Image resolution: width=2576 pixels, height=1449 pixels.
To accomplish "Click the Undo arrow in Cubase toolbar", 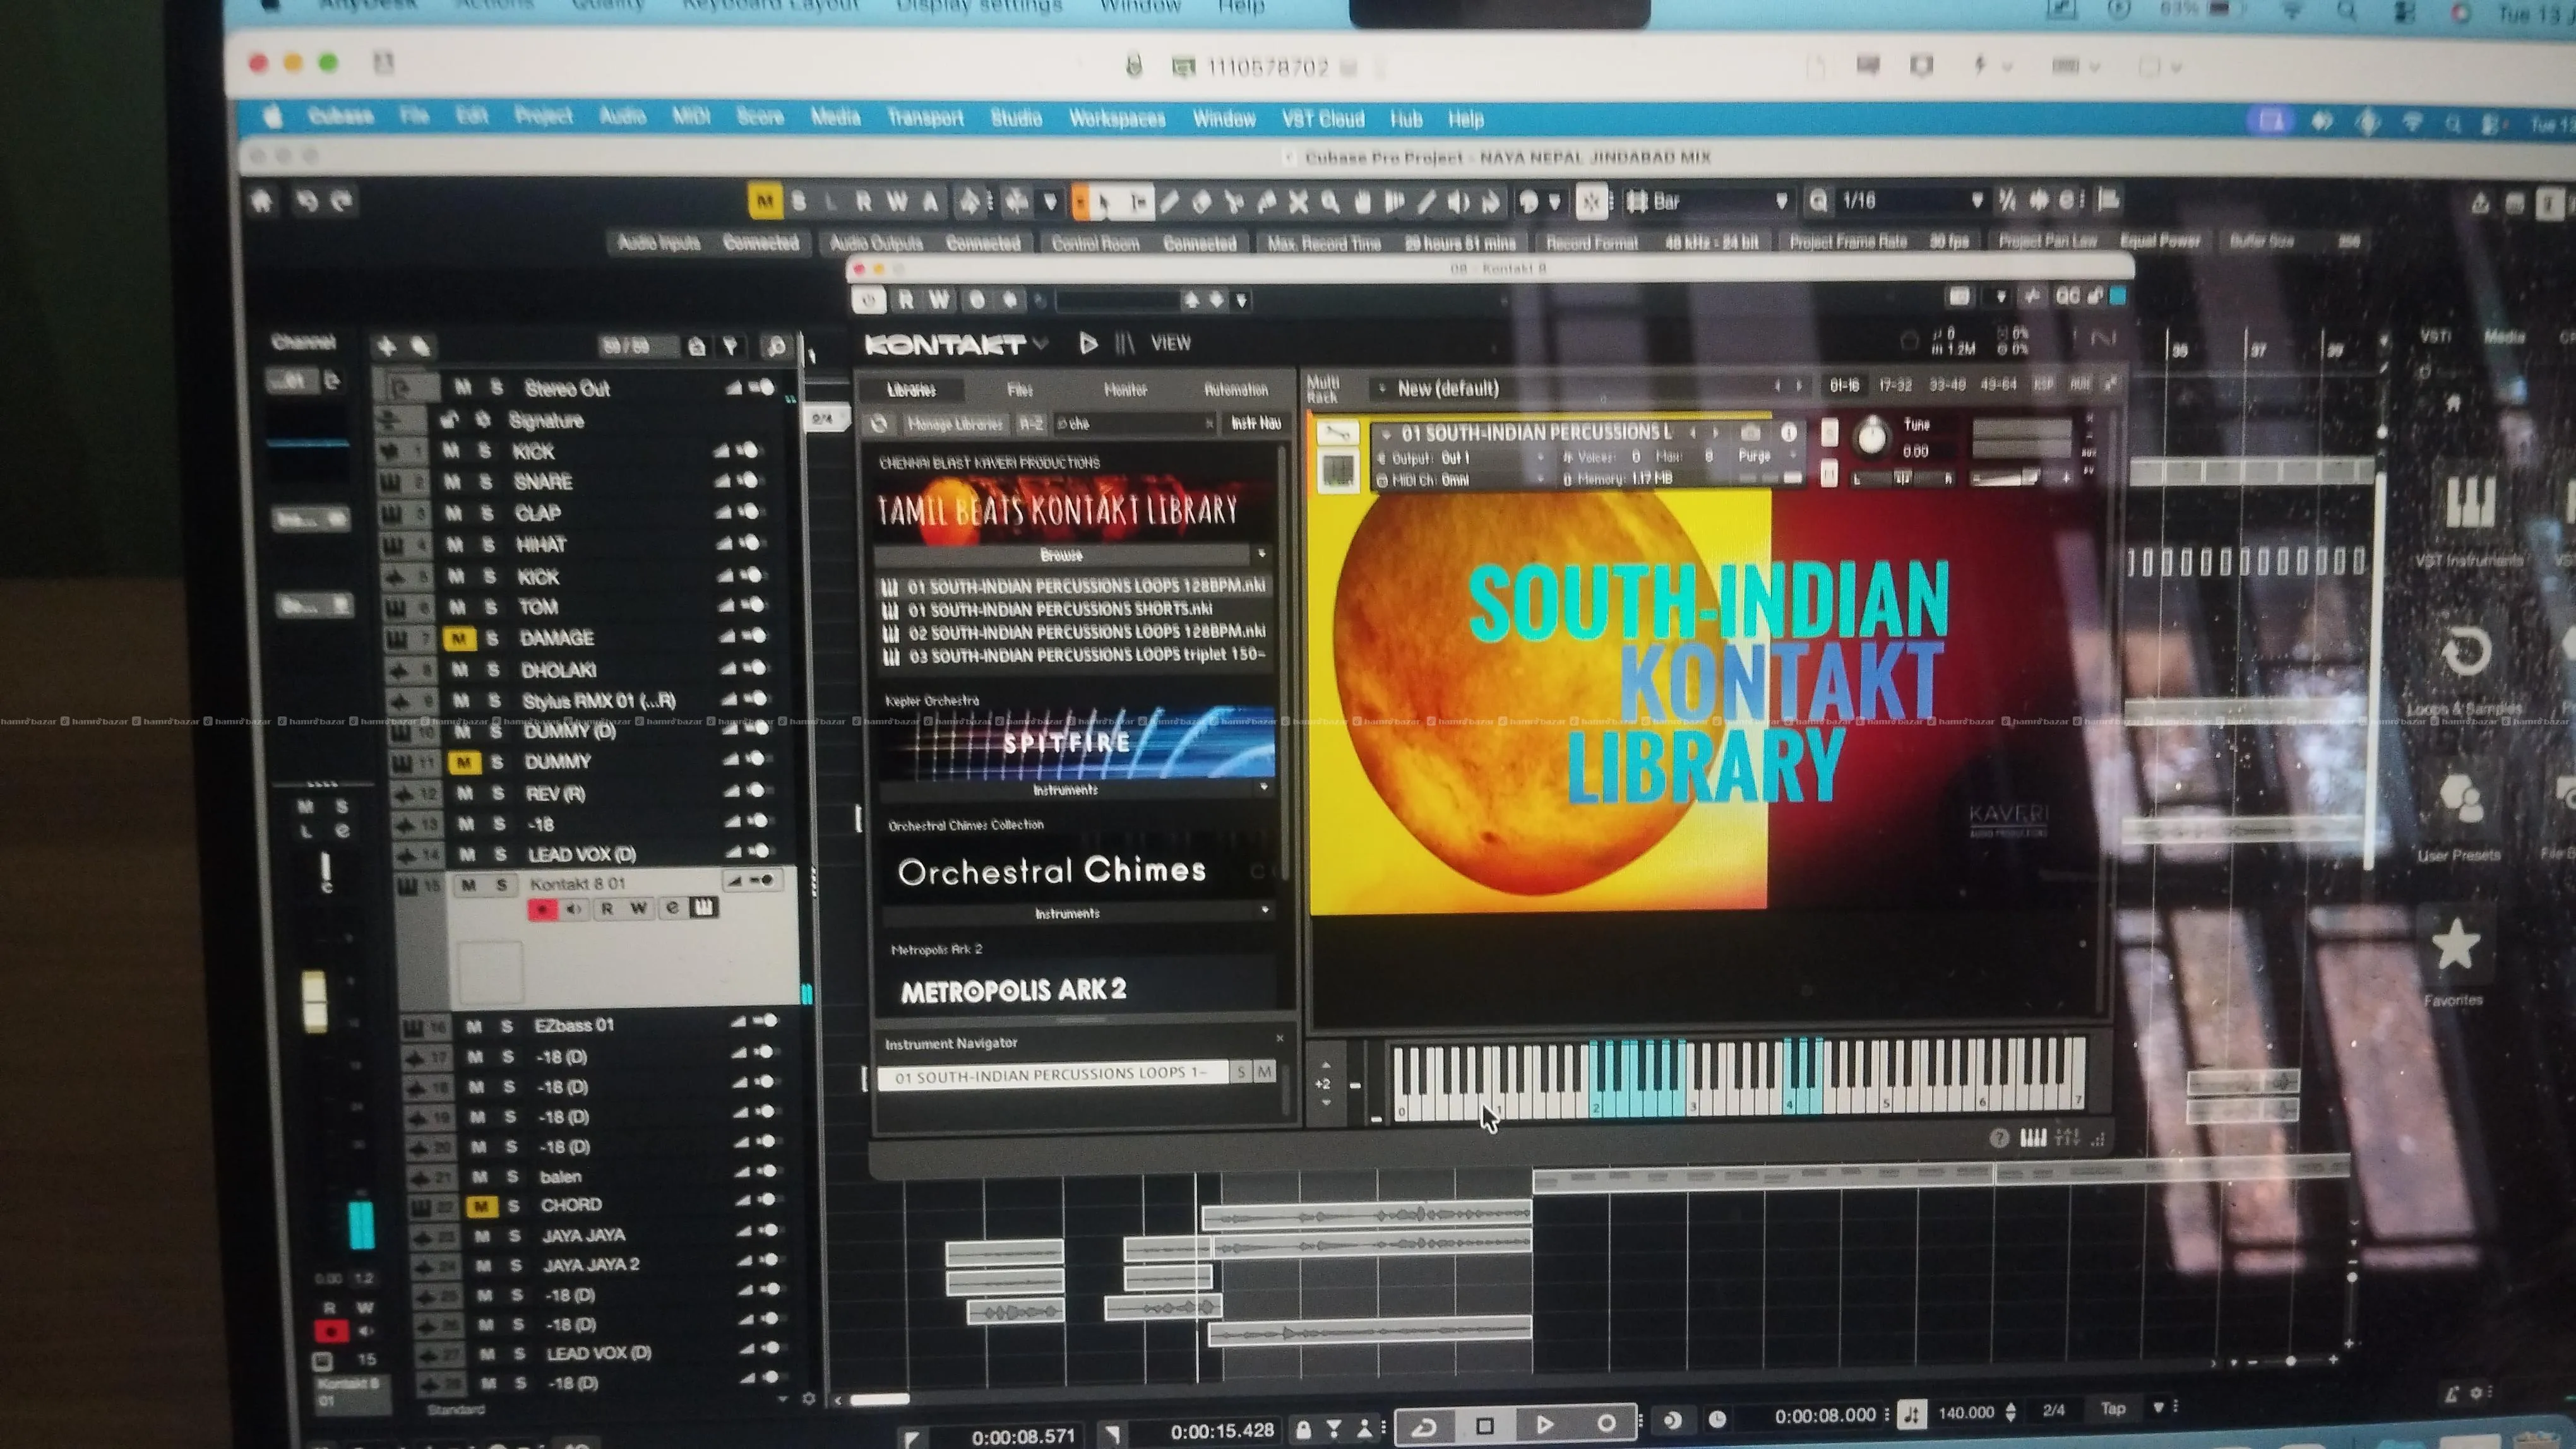I will [x=306, y=203].
